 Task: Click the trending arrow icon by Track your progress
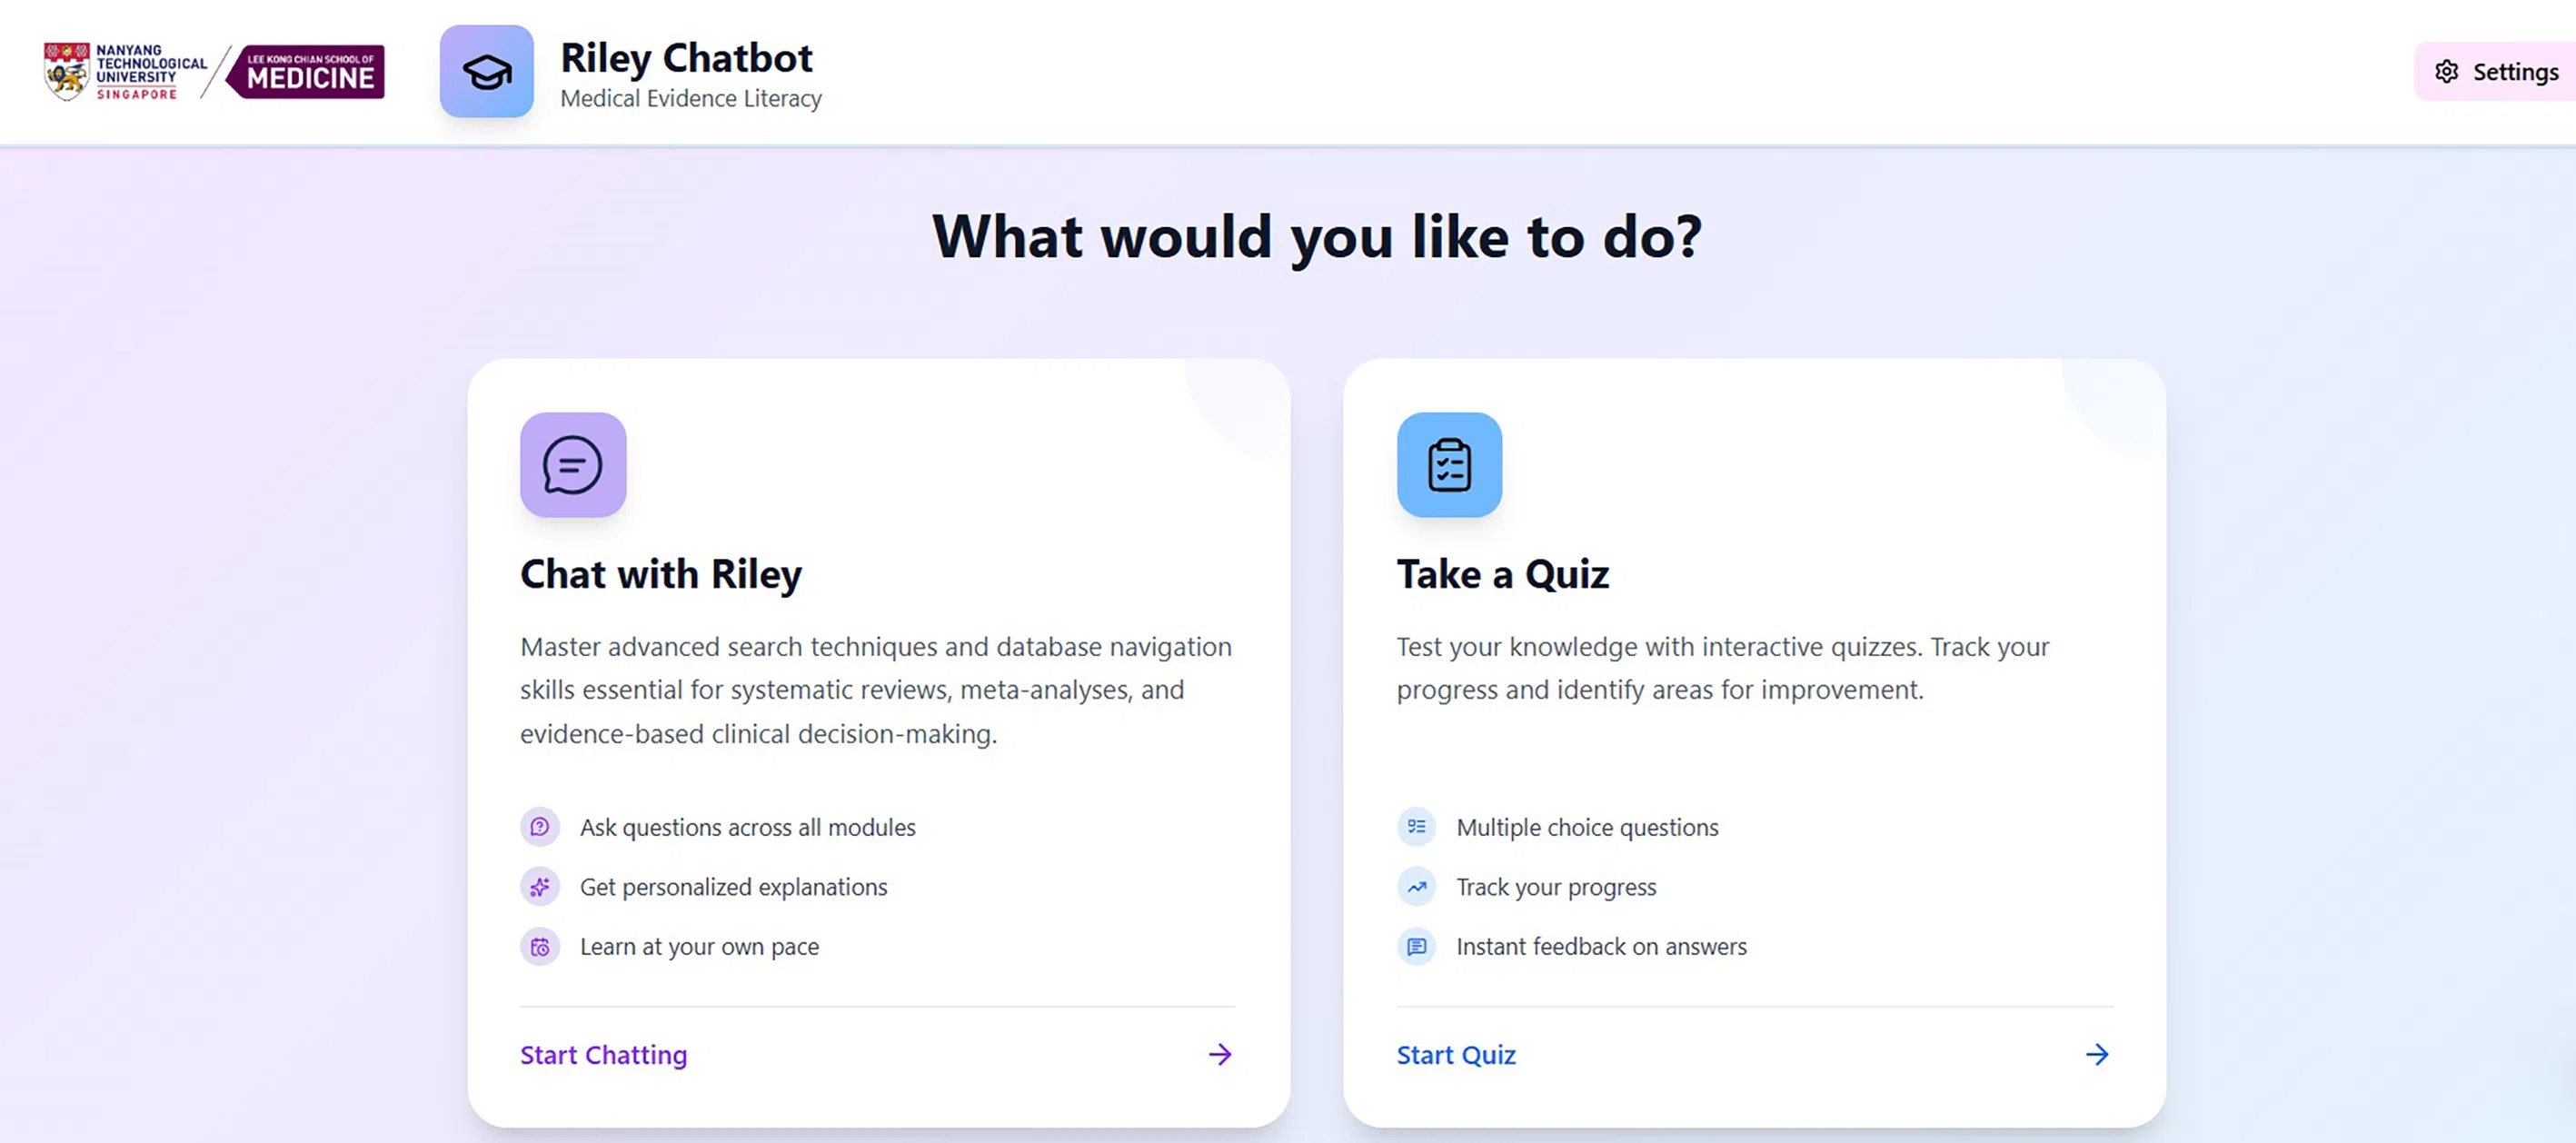point(1416,887)
